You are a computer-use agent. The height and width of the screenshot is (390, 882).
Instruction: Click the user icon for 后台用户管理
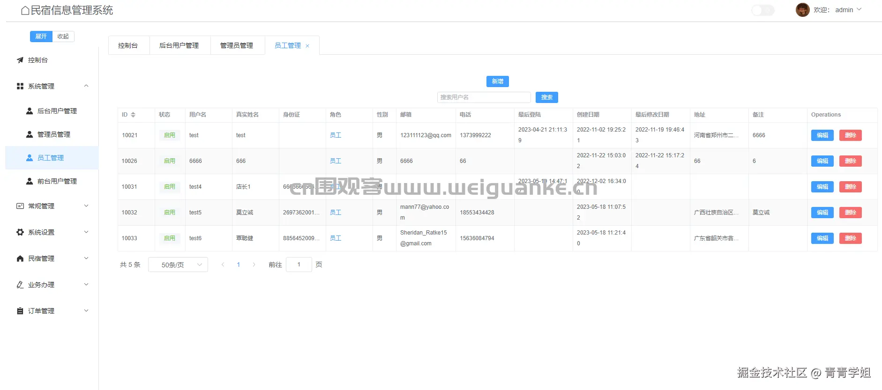coord(30,111)
